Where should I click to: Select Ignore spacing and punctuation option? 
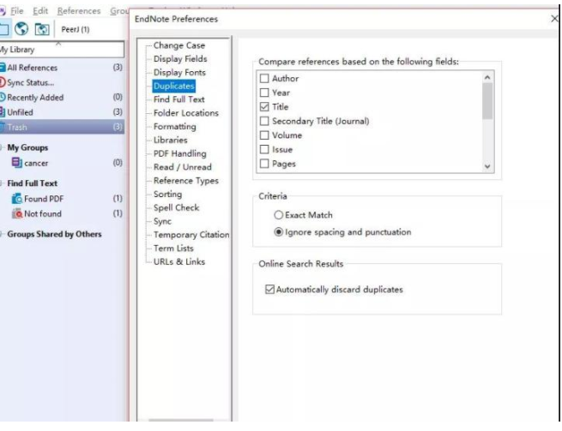(279, 232)
